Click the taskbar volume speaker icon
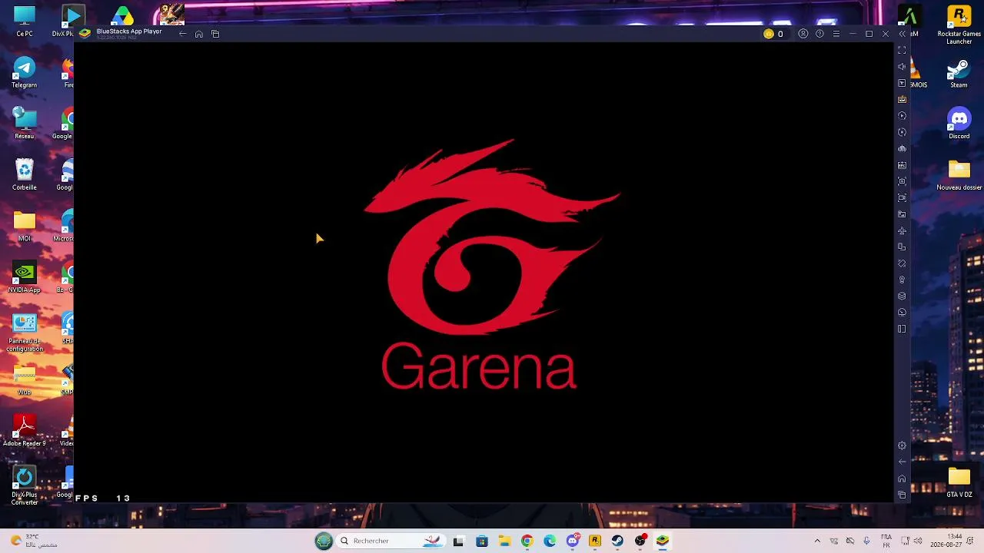984x553 pixels. [918, 541]
